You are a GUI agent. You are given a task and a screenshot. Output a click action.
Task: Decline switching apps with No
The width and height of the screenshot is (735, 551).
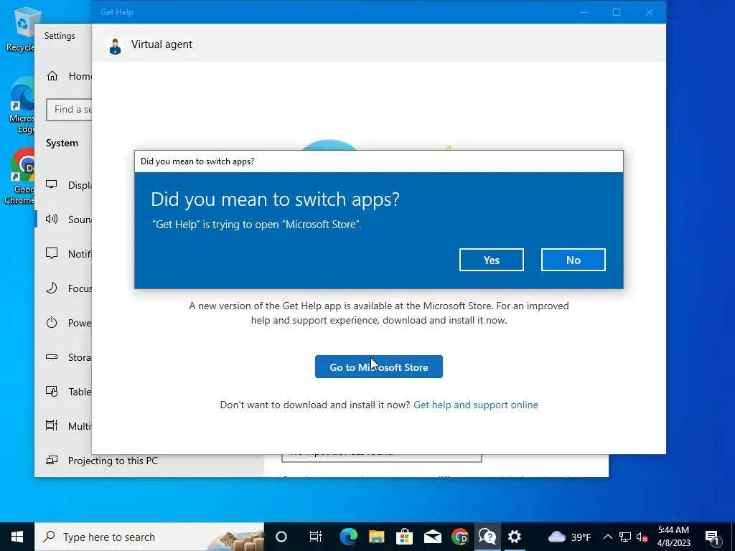(x=573, y=260)
